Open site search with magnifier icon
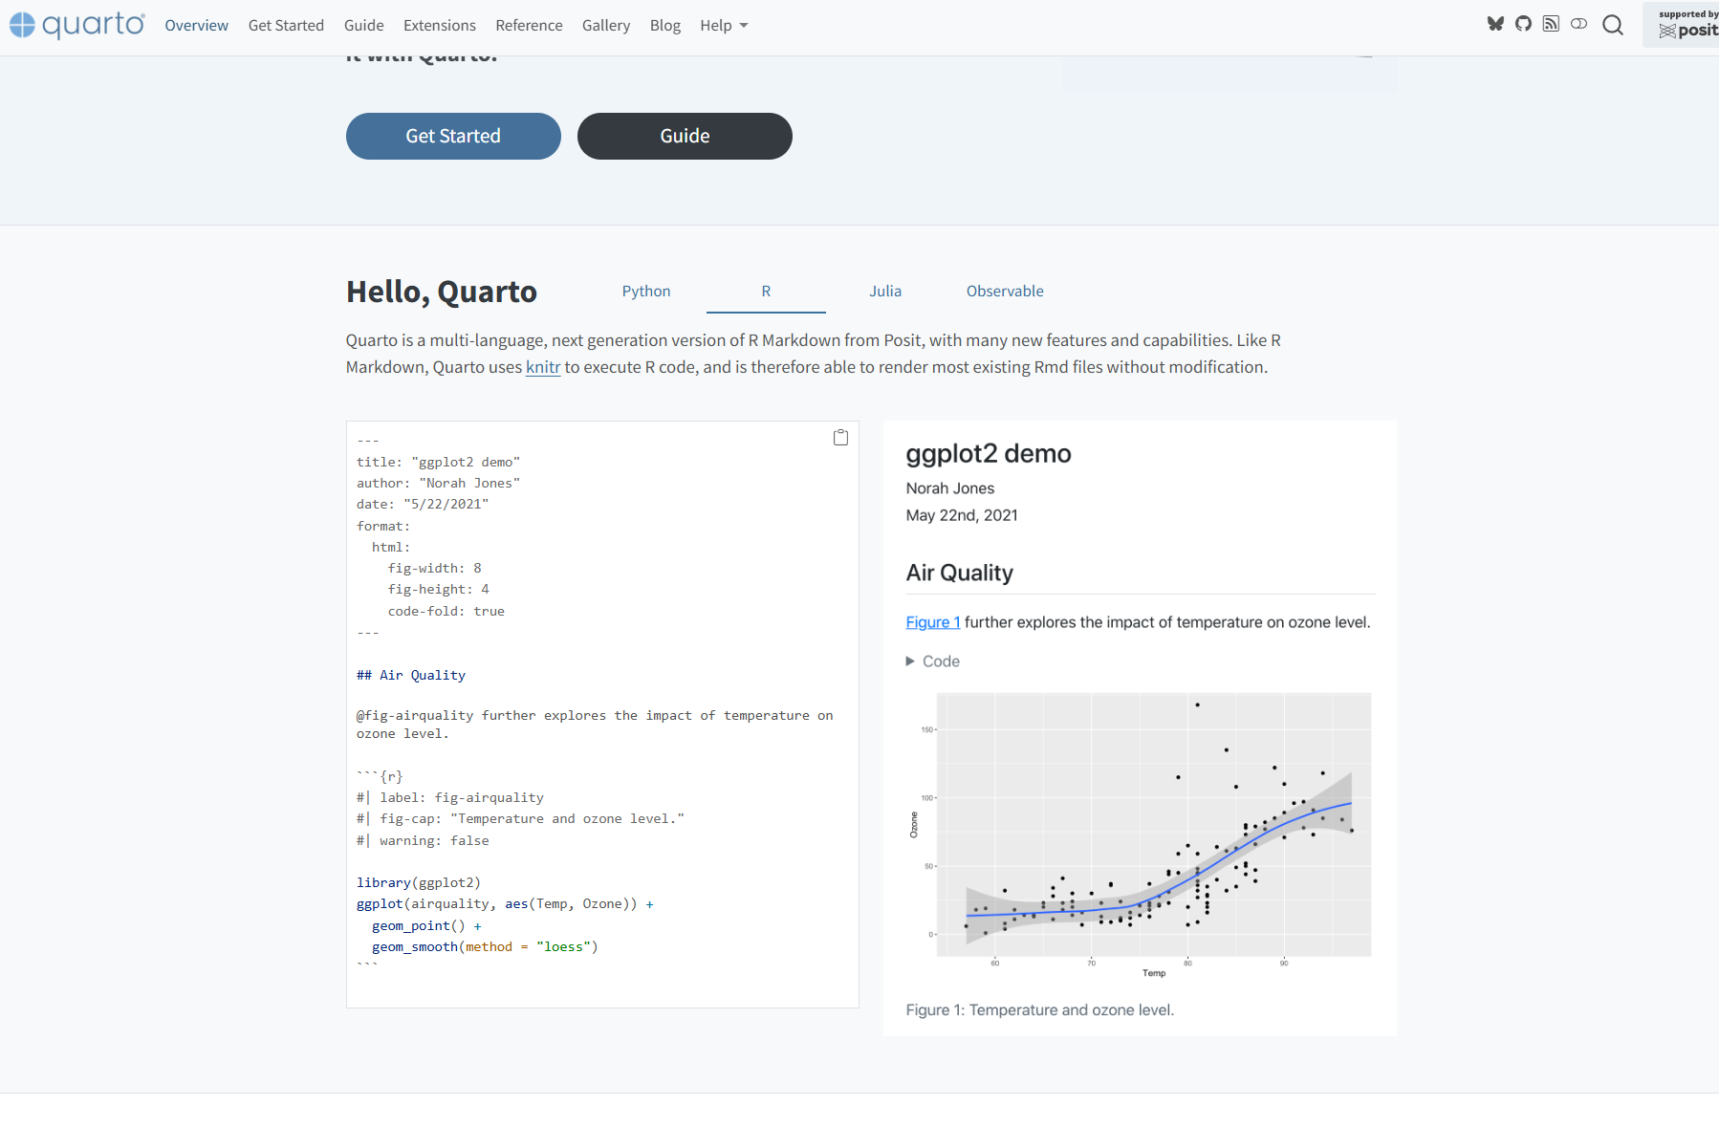The image size is (1719, 1127). [1613, 25]
